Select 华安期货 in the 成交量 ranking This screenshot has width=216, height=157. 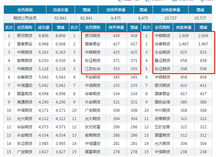point(25,127)
